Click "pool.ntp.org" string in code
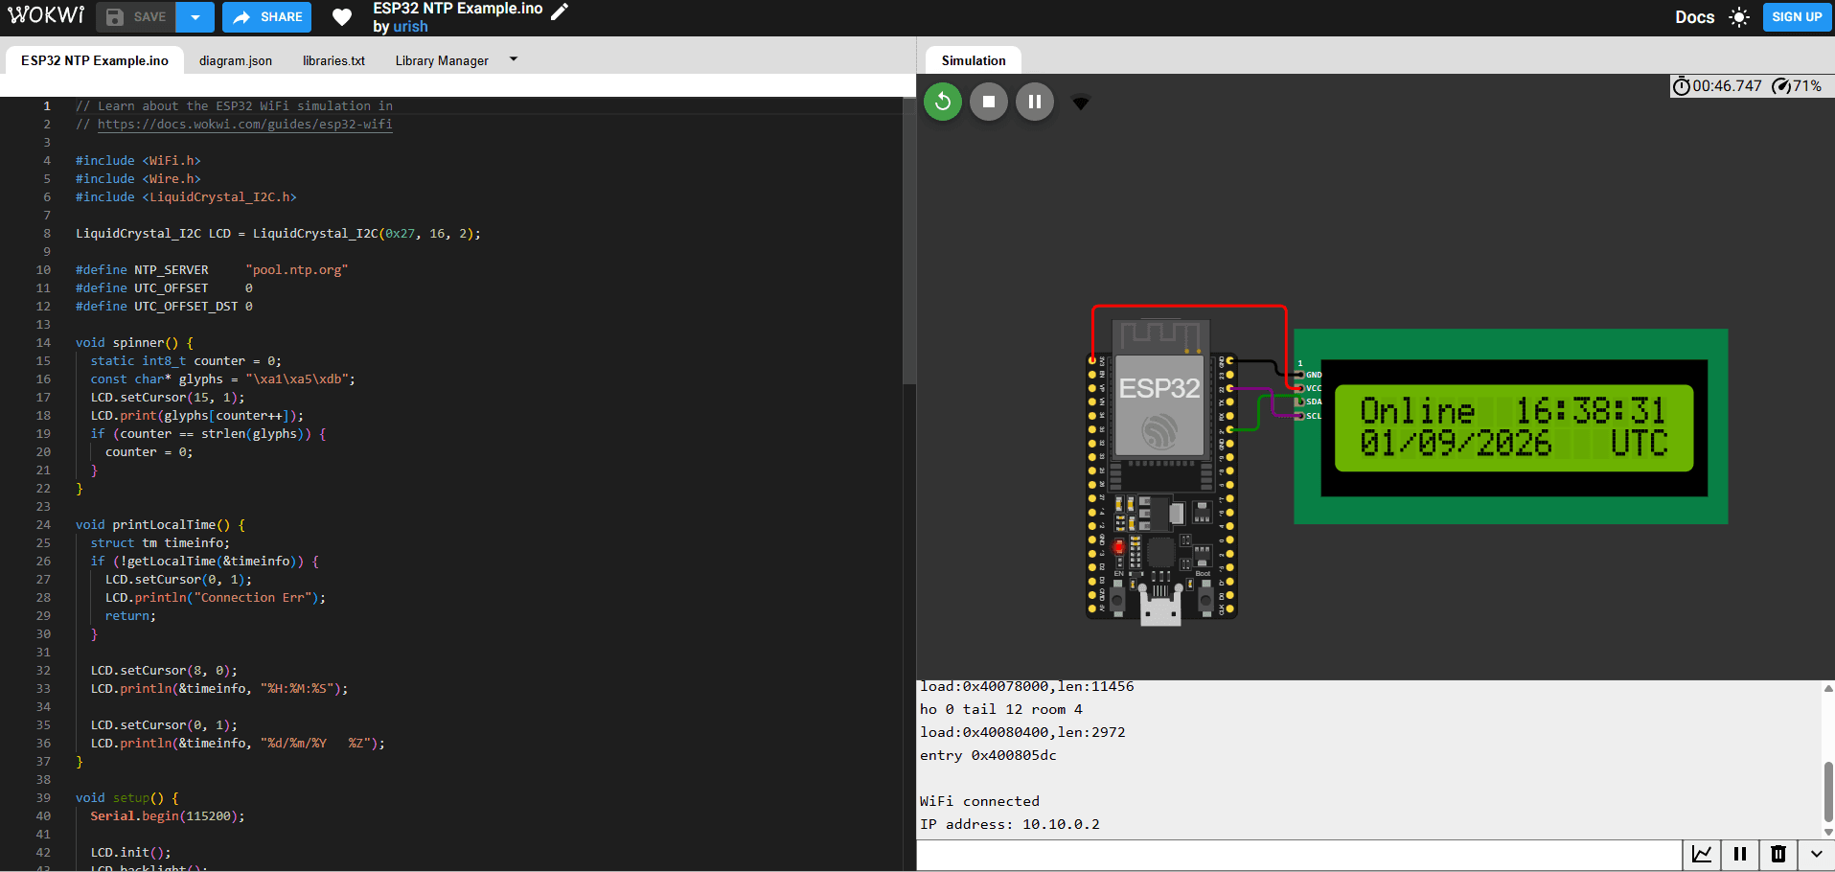 click(297, 270)
